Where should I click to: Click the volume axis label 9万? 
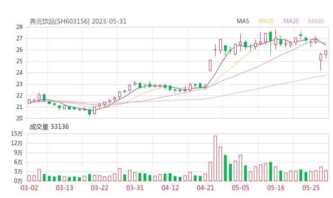tap(18, 153)
